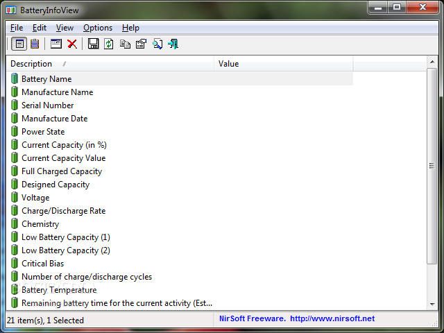Select the Current Capacity (in %) row
The width and height of the screenshot is (444, 333).
tap(181, 145)
